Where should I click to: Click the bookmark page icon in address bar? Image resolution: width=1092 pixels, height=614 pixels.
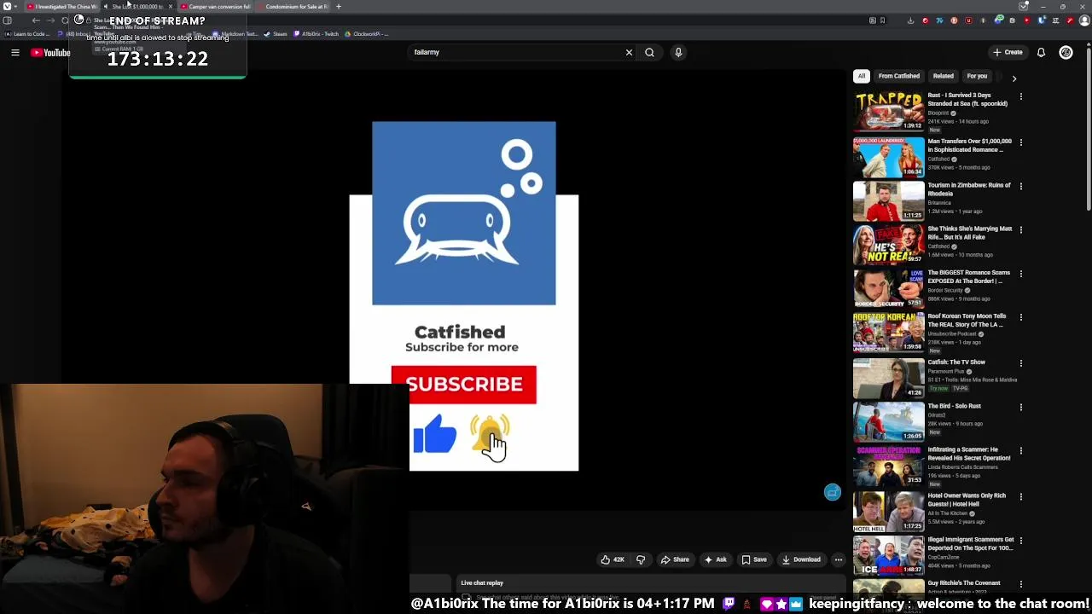882,20
